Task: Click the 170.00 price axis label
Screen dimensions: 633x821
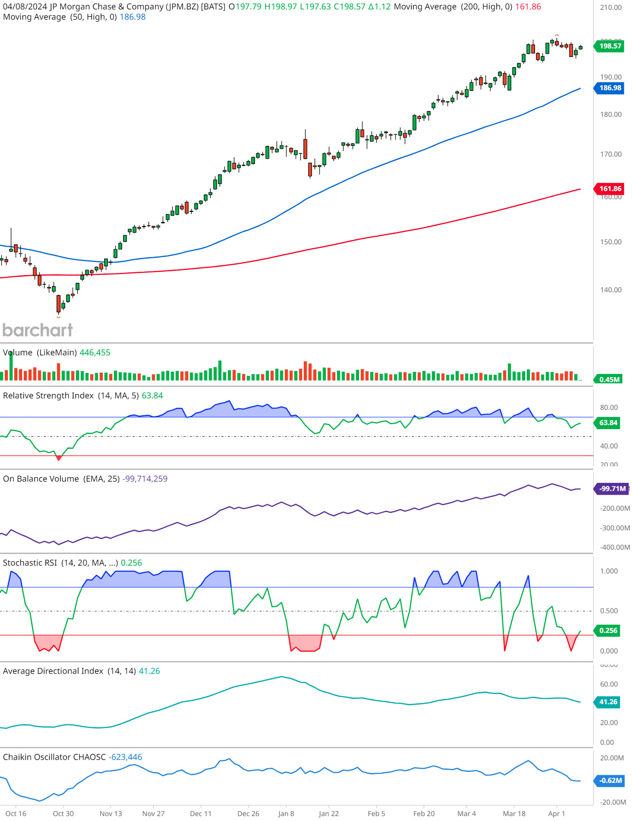Action: click(x=611, y=154)
